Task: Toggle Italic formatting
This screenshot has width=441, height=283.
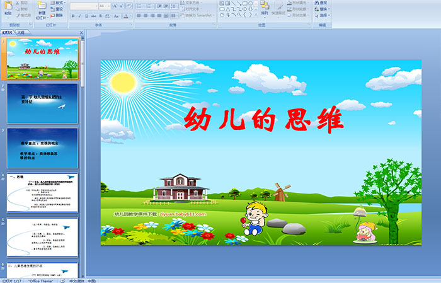Action: pos(80,16)
